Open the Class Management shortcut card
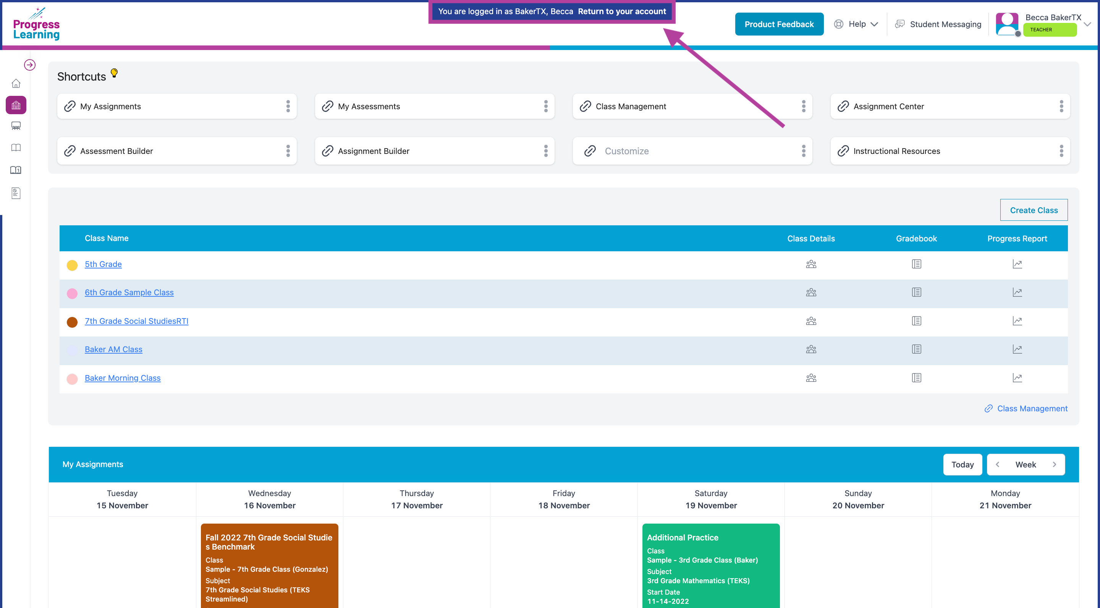Viewport: 1100px width, 608px height. click(692, 106)
